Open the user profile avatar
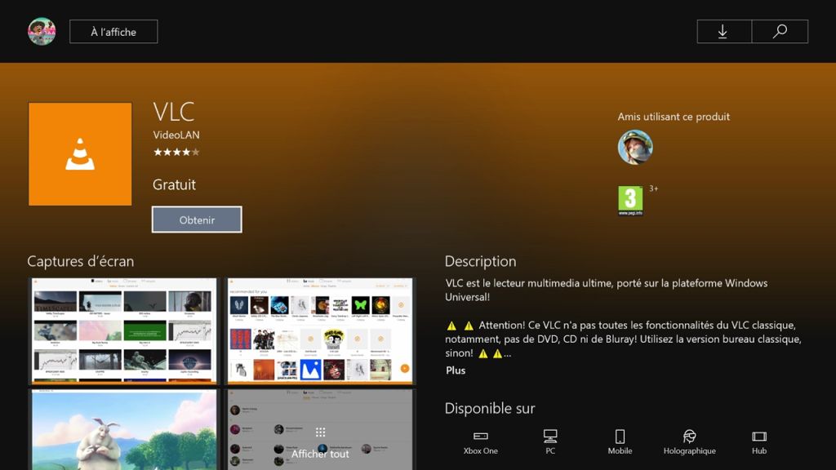This screenshot has width=836, height=470. coord(42,32)
